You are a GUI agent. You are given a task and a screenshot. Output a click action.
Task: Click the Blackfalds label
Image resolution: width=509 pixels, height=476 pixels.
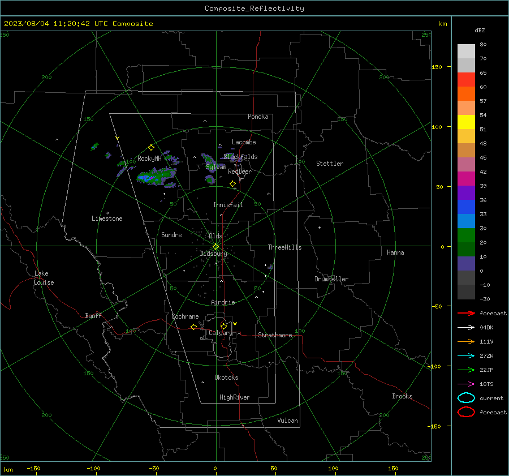click(x=240, y=157)
